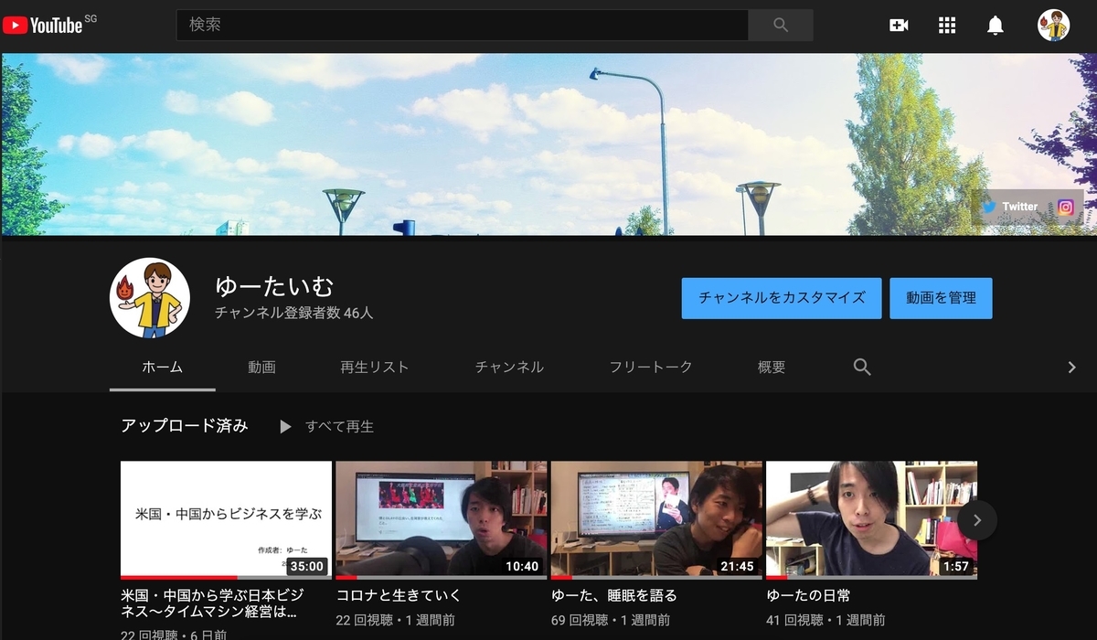Show next videos with shelf arrow
The height and width of the screenshot is (640, 1097).
point(977,520)
